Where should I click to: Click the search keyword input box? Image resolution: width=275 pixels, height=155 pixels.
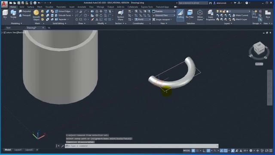[x=193, y=3]
